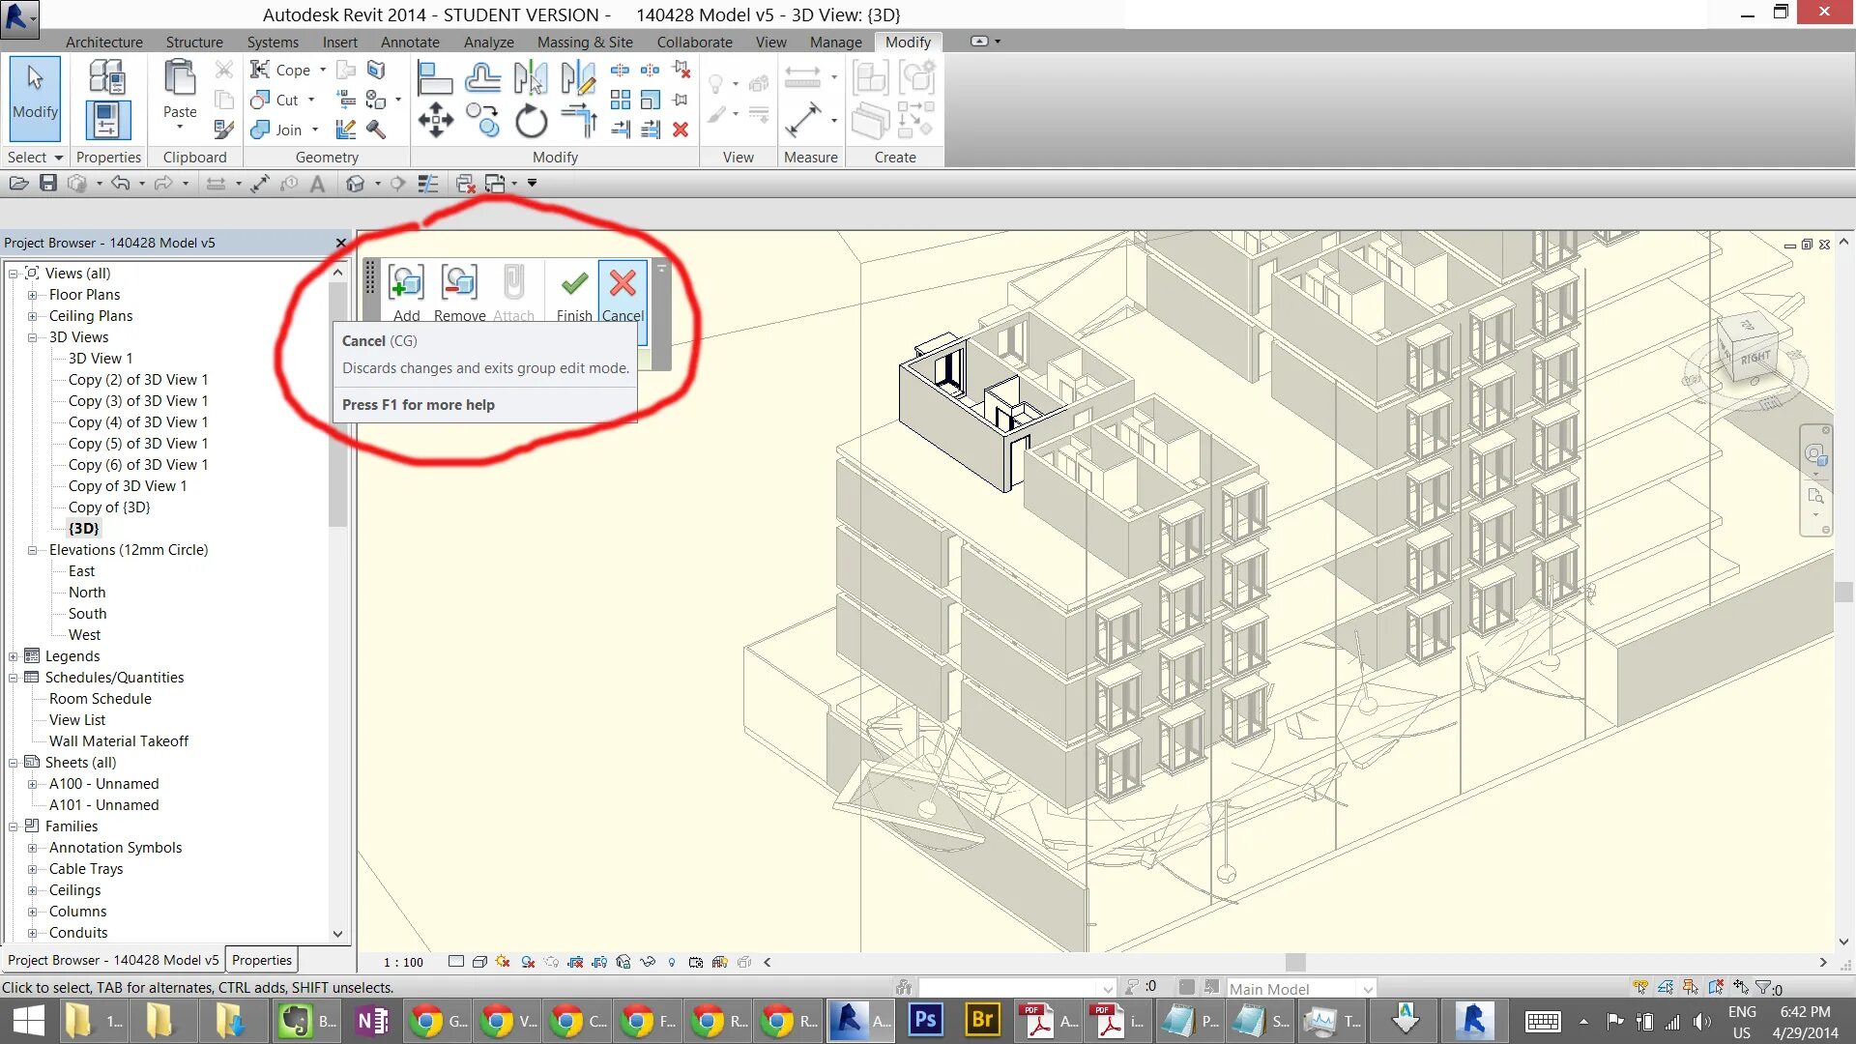The width and height of the screenshot is (1856, 1044).
Task: Select the Rotate tool
Action: pyautogui.click(x=531, y=122)
